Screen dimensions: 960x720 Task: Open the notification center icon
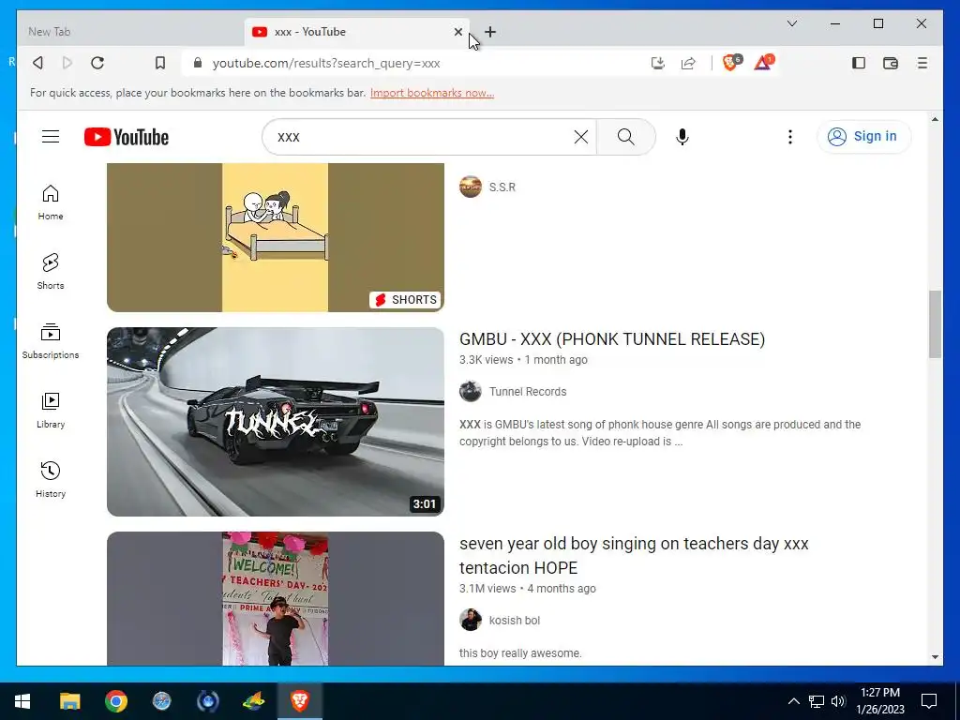929,701
